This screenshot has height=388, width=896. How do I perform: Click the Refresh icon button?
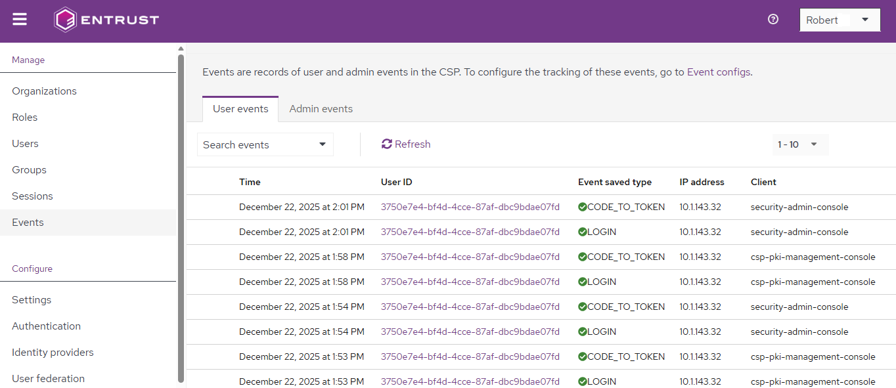(x=387, y=144)
